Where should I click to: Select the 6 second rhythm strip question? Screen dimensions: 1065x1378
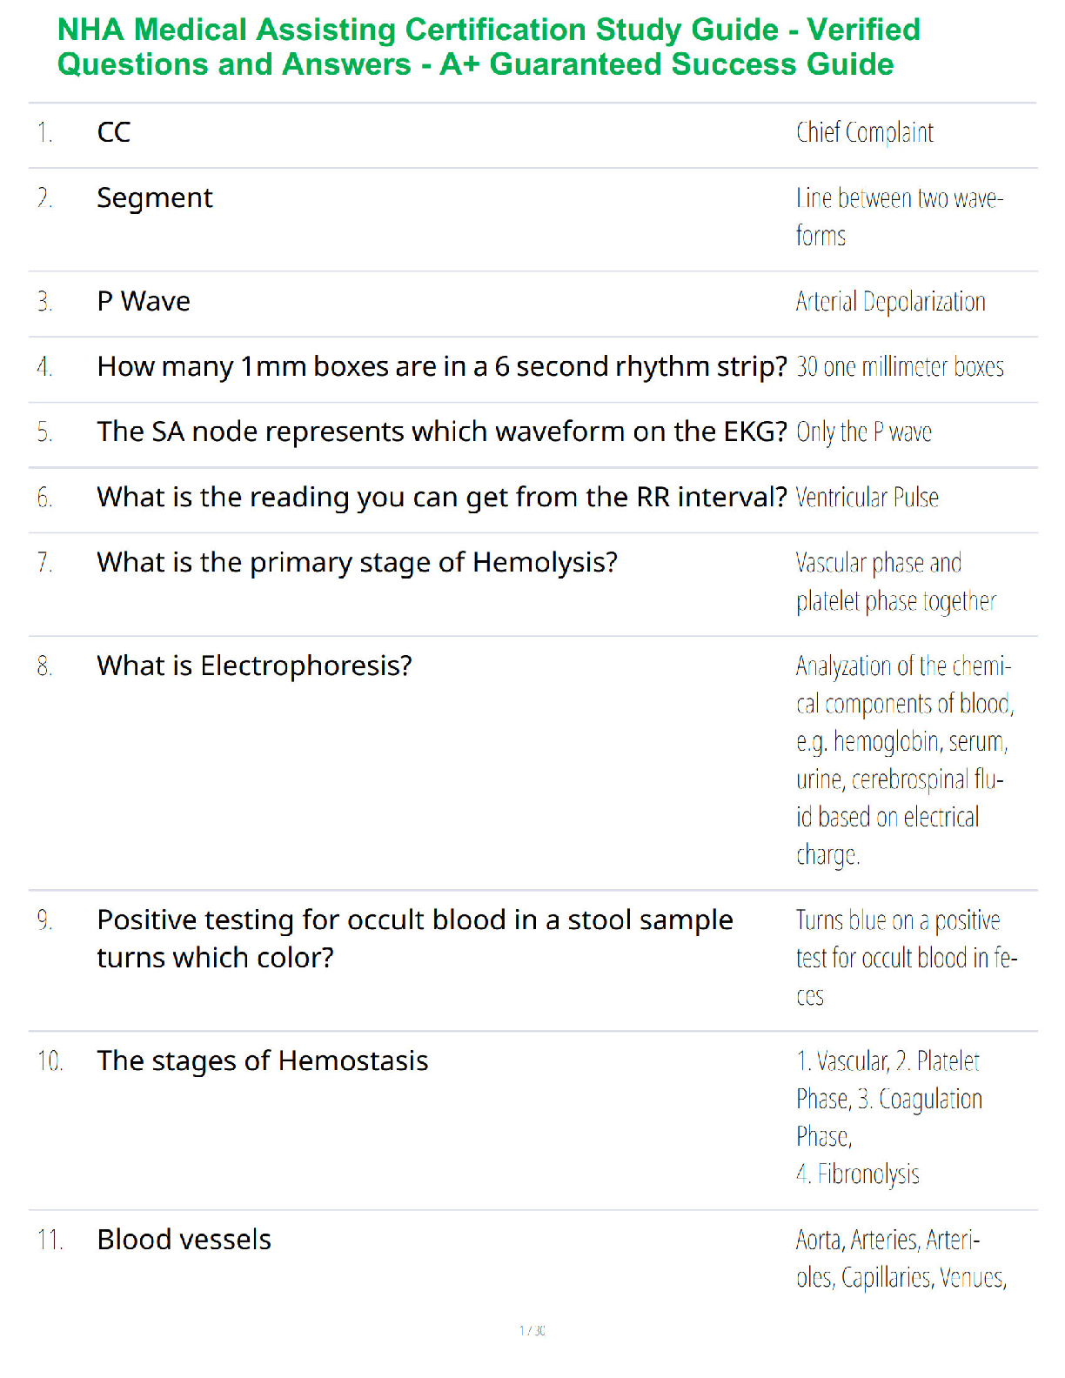point(442,367)
